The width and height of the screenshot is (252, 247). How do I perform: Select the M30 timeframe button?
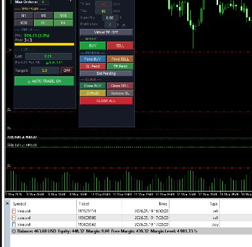point(24,23)
